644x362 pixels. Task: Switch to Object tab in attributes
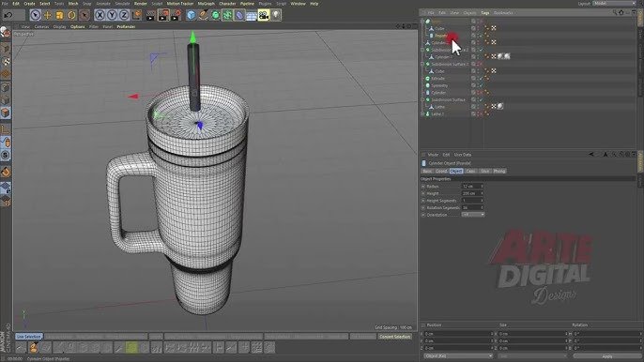456,171
